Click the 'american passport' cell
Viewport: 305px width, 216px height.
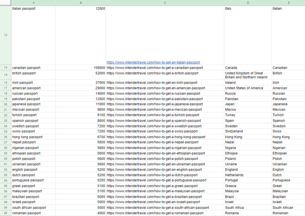click(x=33, y=88)
